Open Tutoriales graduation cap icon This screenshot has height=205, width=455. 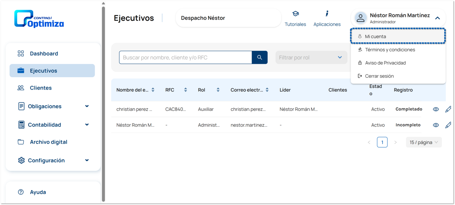coord(295,14)
